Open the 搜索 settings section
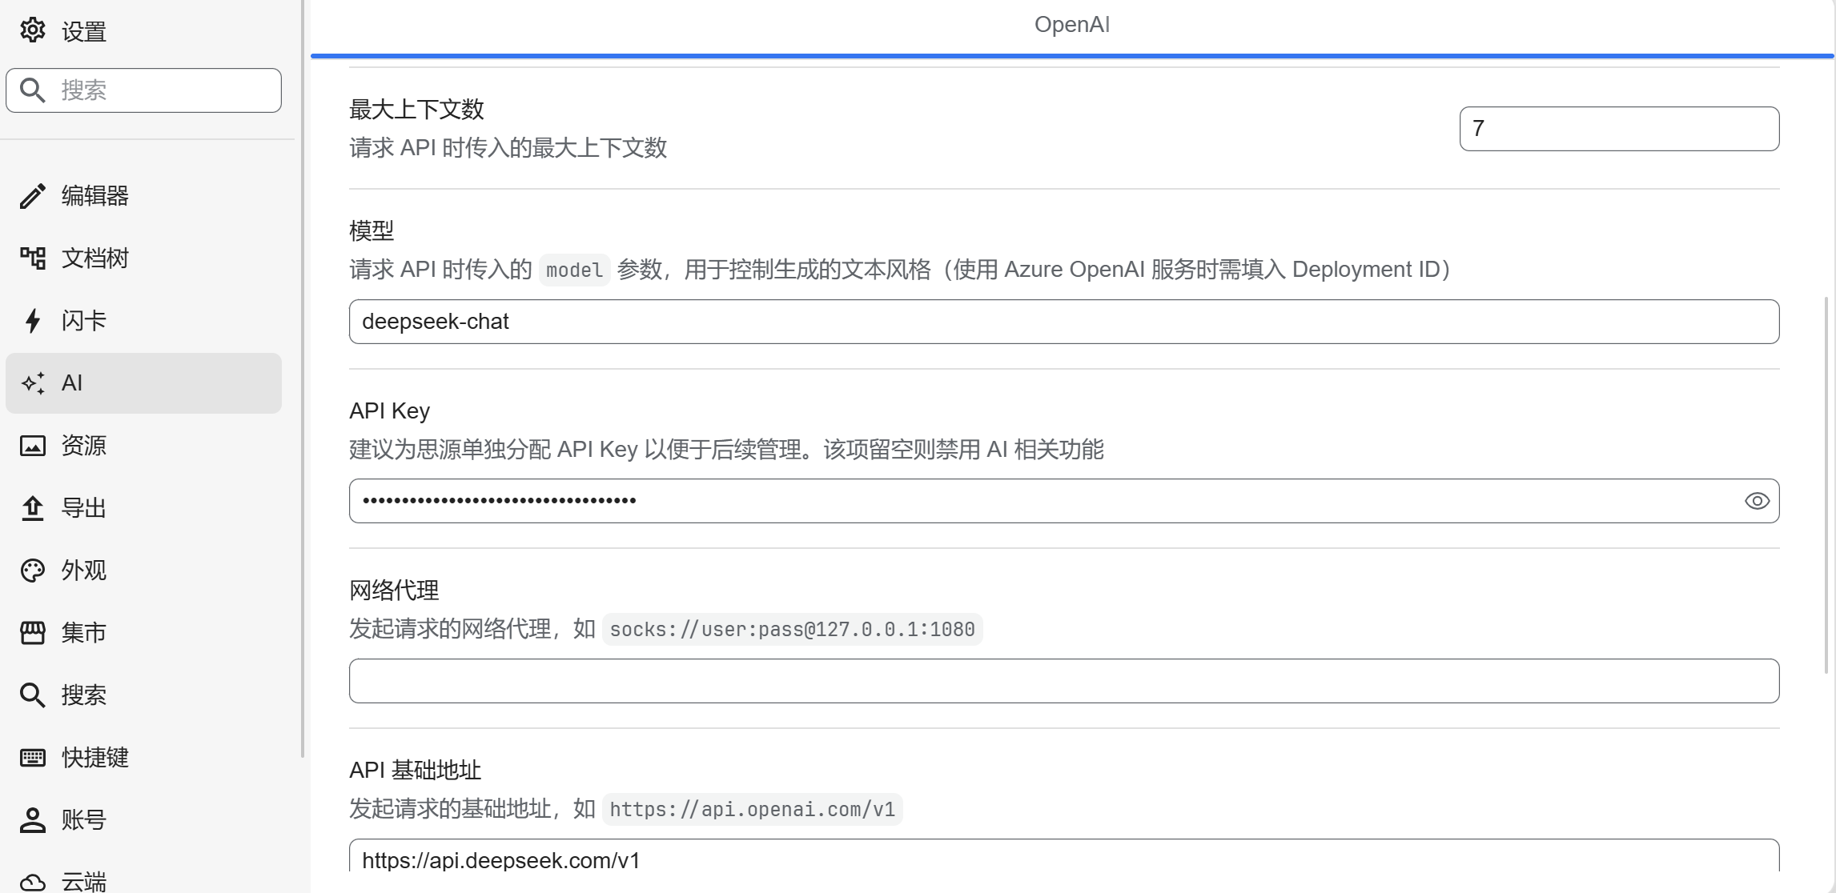 click(x=83, y=695)
